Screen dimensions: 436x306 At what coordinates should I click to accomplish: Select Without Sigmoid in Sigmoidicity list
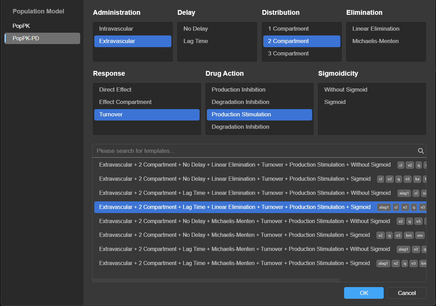(x=372, y=89)
